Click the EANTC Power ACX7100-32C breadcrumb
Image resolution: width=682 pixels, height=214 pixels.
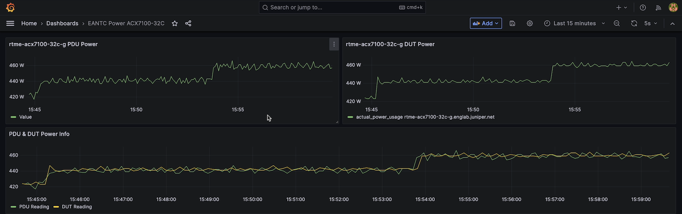tap(126, 23)
